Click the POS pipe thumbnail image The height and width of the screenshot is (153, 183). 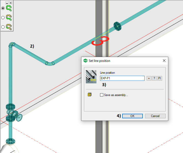(x=91, y=77)
